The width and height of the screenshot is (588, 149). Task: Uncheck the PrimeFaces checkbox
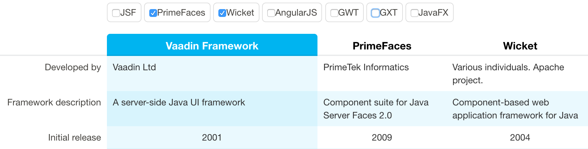[153, 13]
